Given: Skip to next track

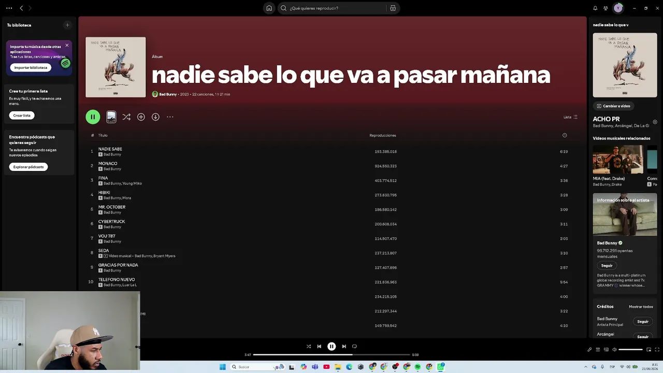Looking at the screenshot, I should tap(344, 347).
